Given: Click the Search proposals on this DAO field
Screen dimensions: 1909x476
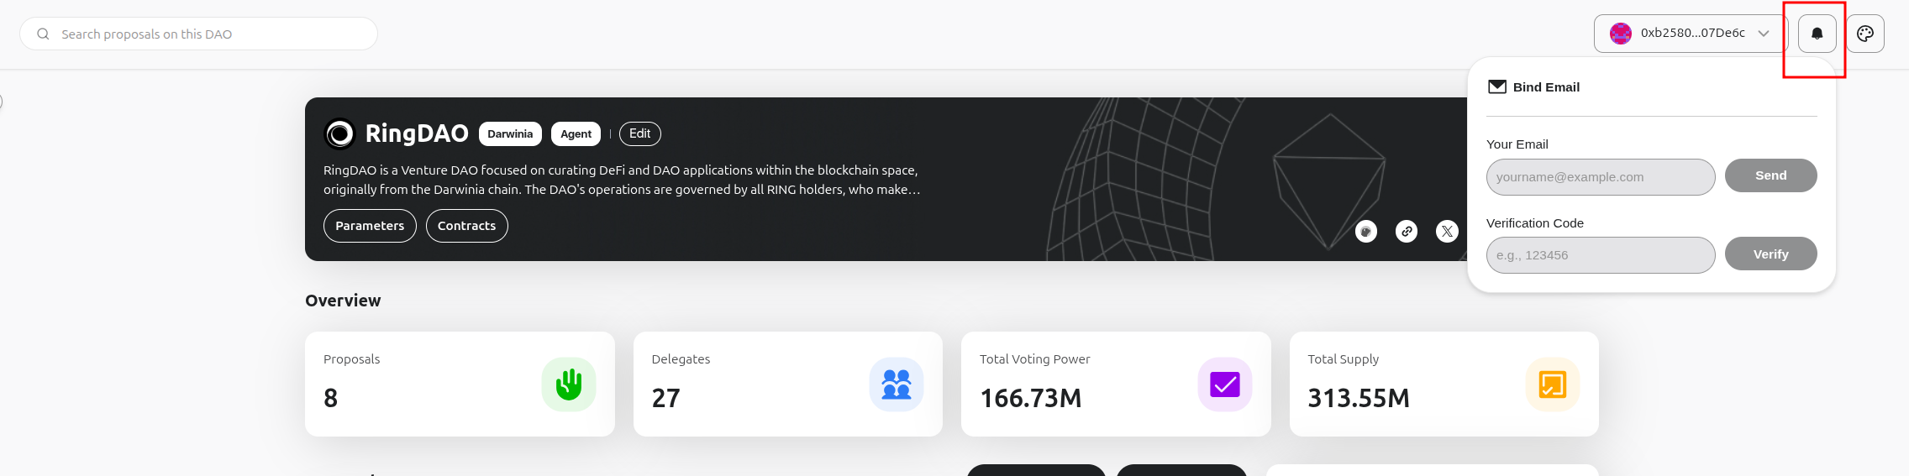Looking at the screenshot, I should (210, 34).
